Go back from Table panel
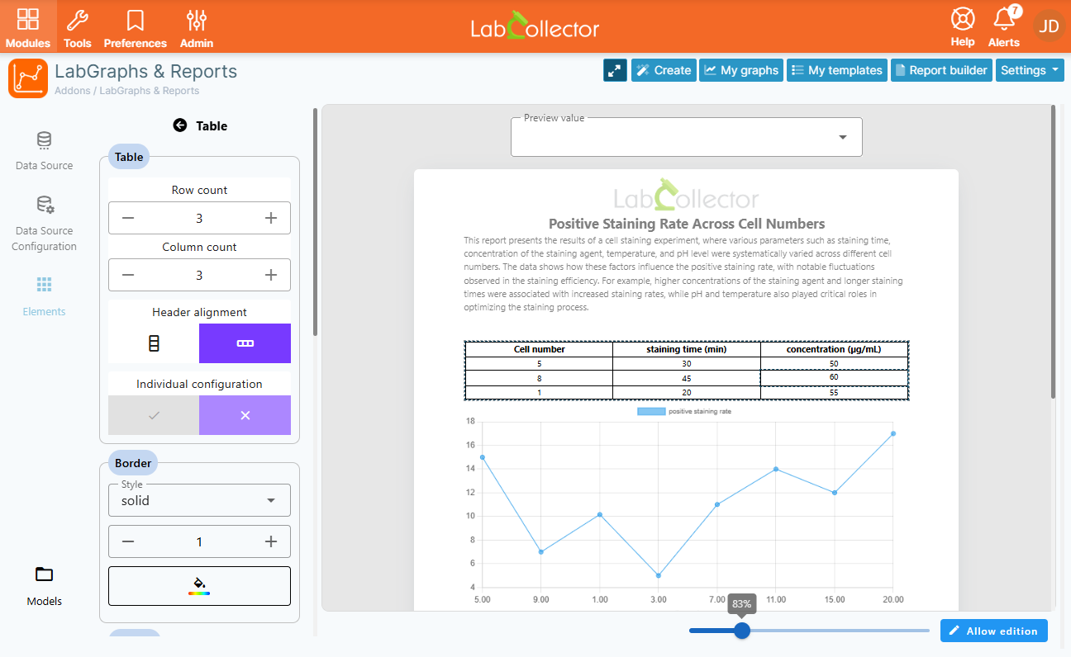Viewport: 1071px width, 657px height. [179, 125]
